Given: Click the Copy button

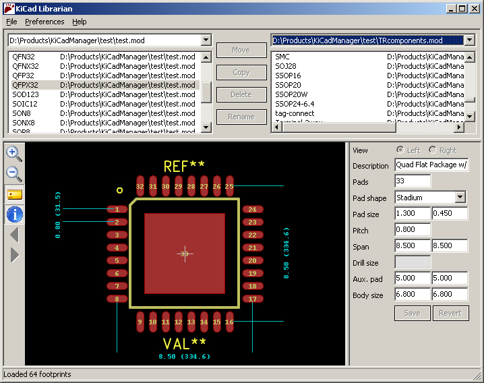Looking at the screenshot, I should pyautogui.click(x=241, y=72).
